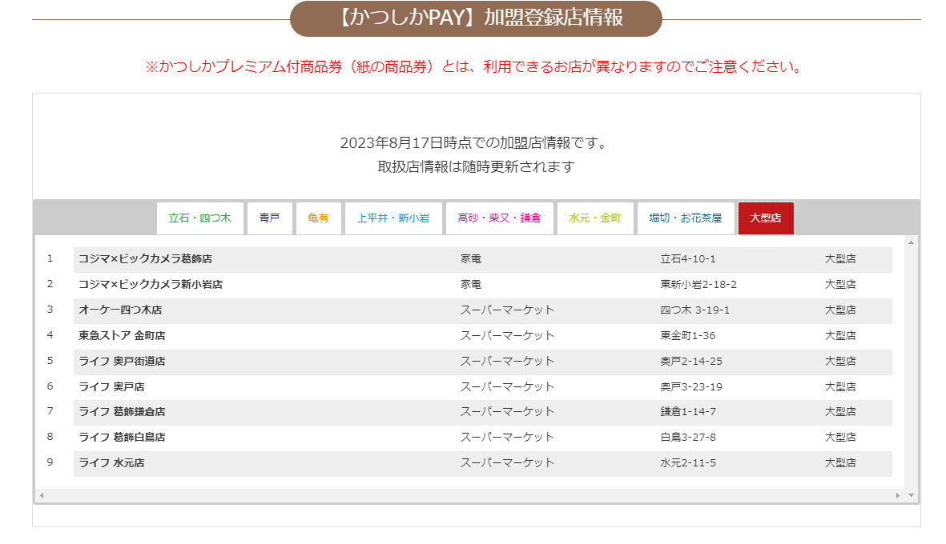
Task: Select the オーケー四つ木店 entry
Action: [120, 310]
